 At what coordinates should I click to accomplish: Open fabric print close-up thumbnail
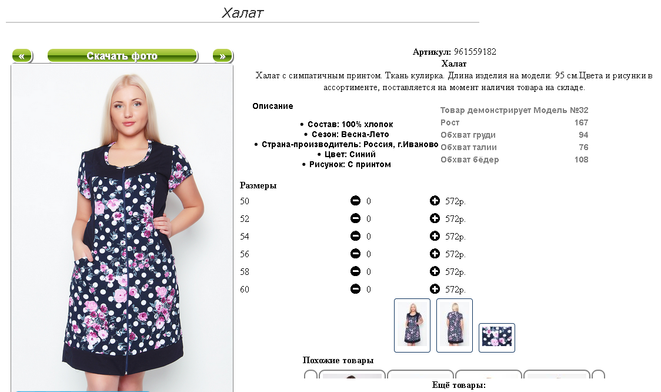[x=496, y=338]
